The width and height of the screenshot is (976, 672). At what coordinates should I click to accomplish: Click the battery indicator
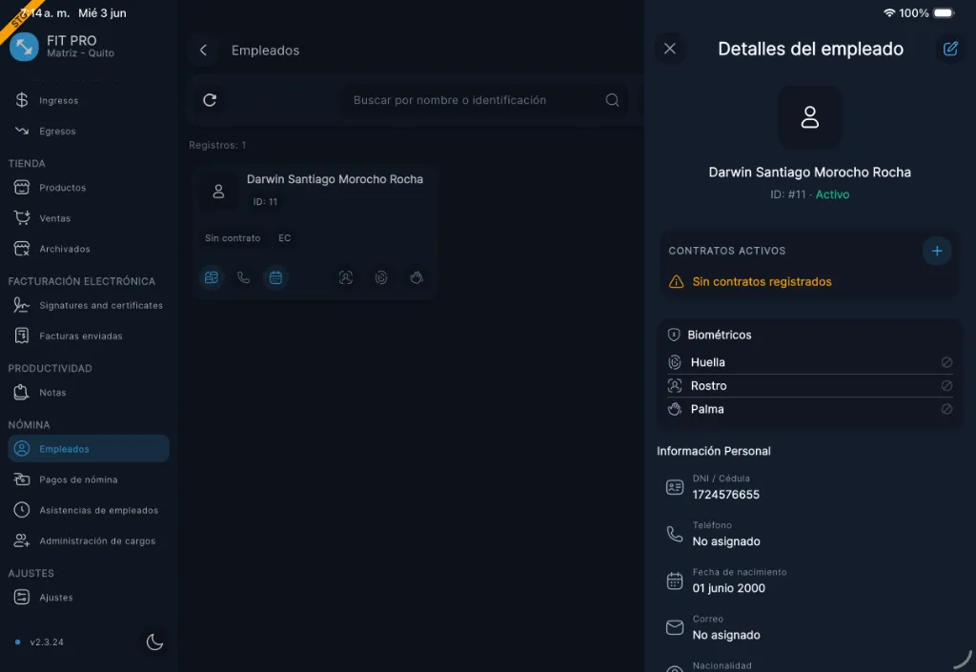tap(944, 13)
